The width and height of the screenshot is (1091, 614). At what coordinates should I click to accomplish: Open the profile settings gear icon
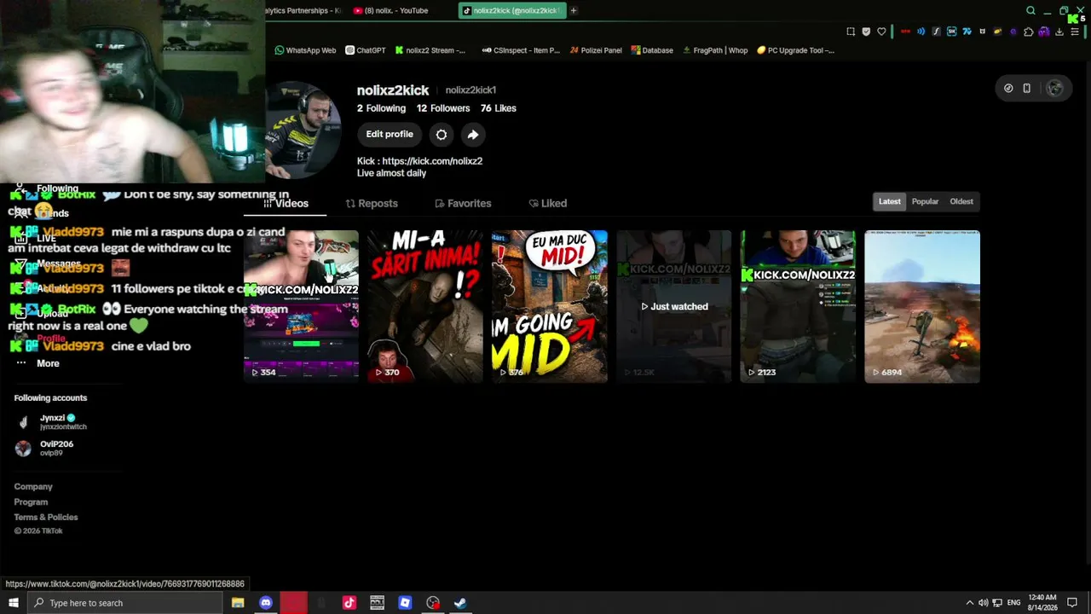click(x=442, y=135)
